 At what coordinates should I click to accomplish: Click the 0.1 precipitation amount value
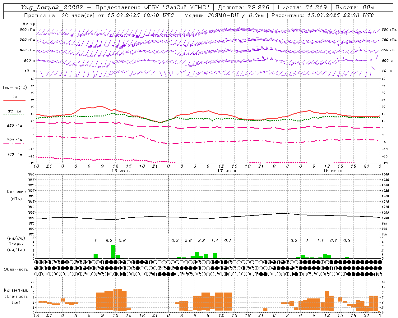coord(228,240)
